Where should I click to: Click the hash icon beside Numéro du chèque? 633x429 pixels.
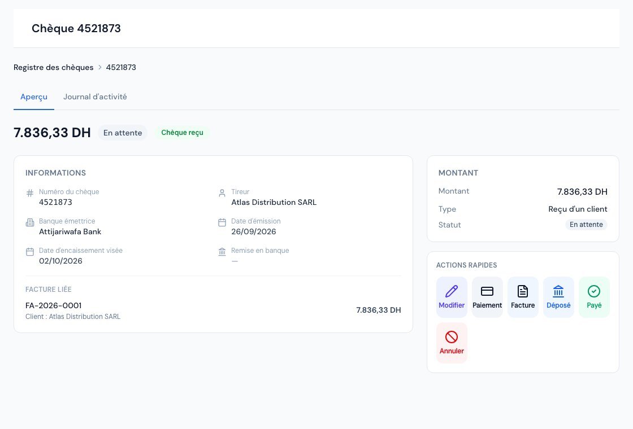[30, 193]
